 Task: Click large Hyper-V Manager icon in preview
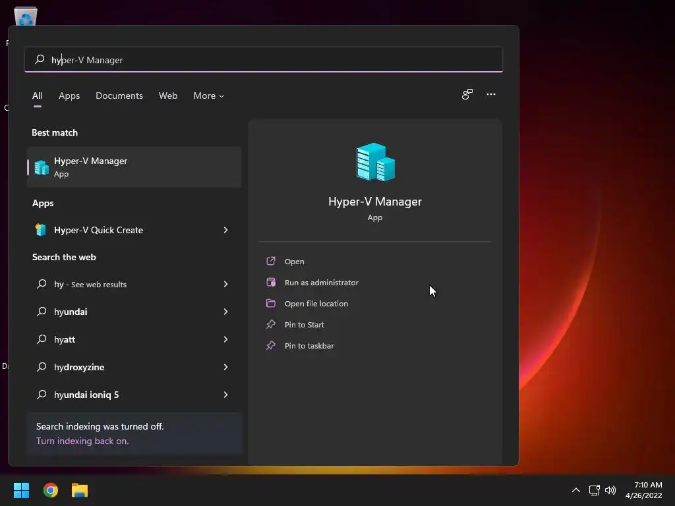coord(375,162)
